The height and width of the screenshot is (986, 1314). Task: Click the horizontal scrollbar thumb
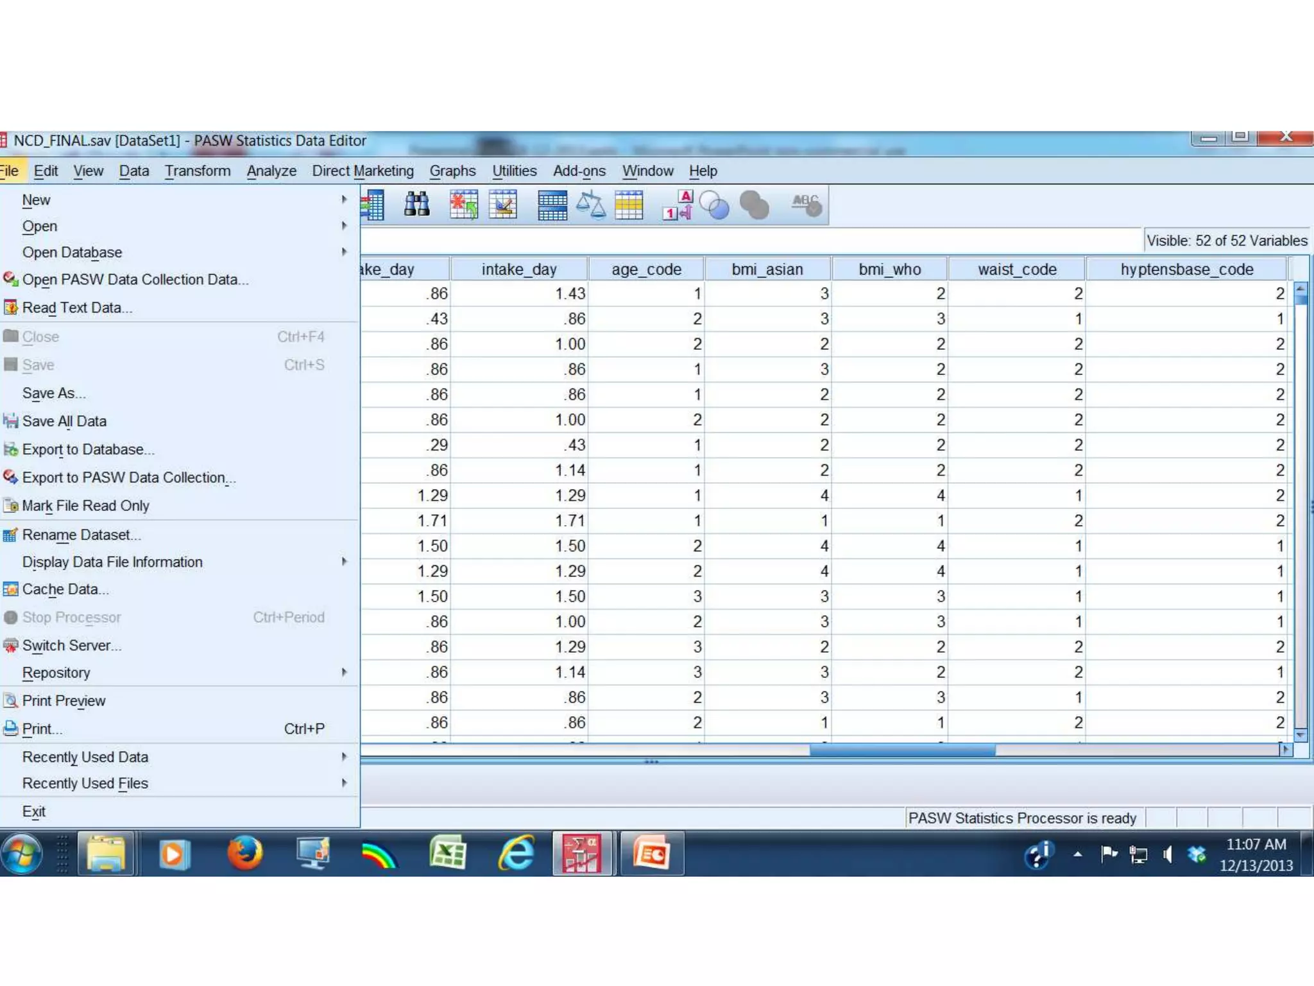902,750
